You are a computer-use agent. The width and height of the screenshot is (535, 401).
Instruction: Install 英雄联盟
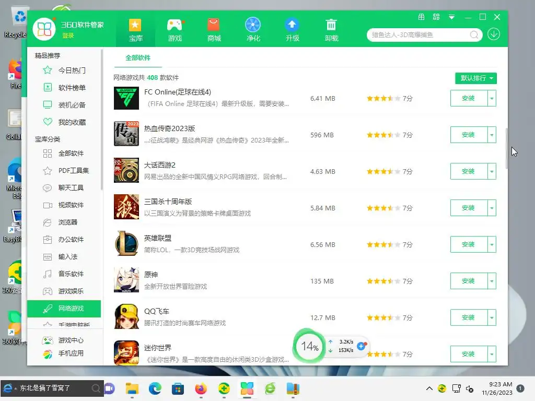pos(469,244)
